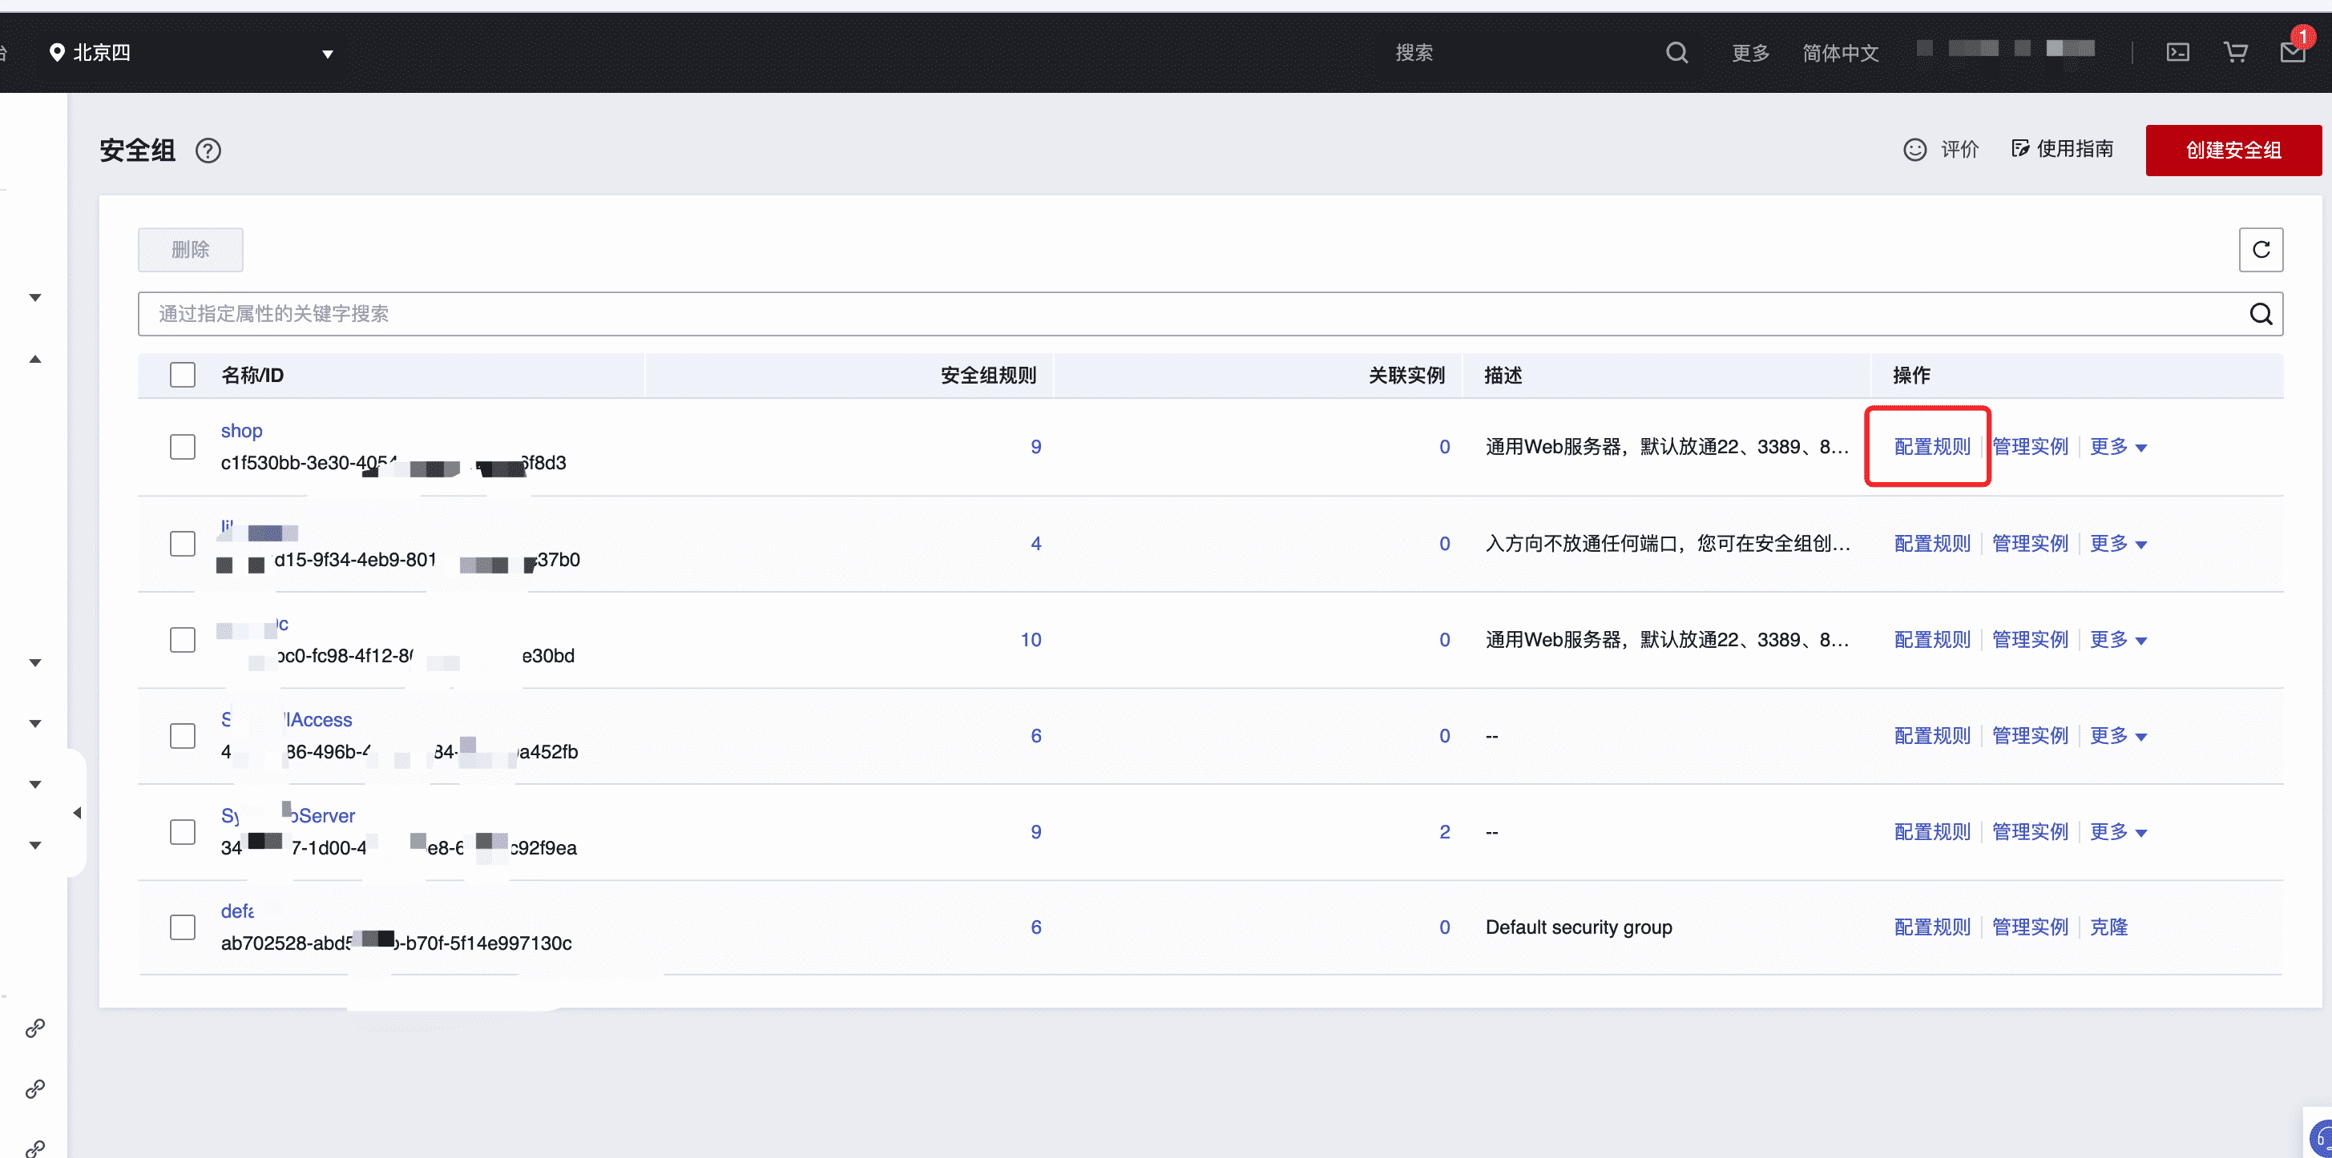Click 配置规则 link for shop group

1932,447
